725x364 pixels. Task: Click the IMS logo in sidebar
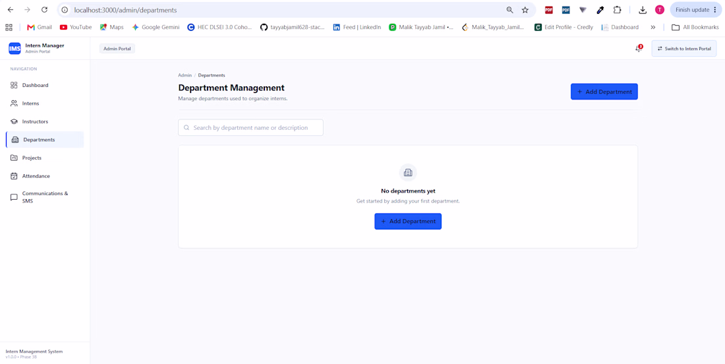tap(14, 48)
